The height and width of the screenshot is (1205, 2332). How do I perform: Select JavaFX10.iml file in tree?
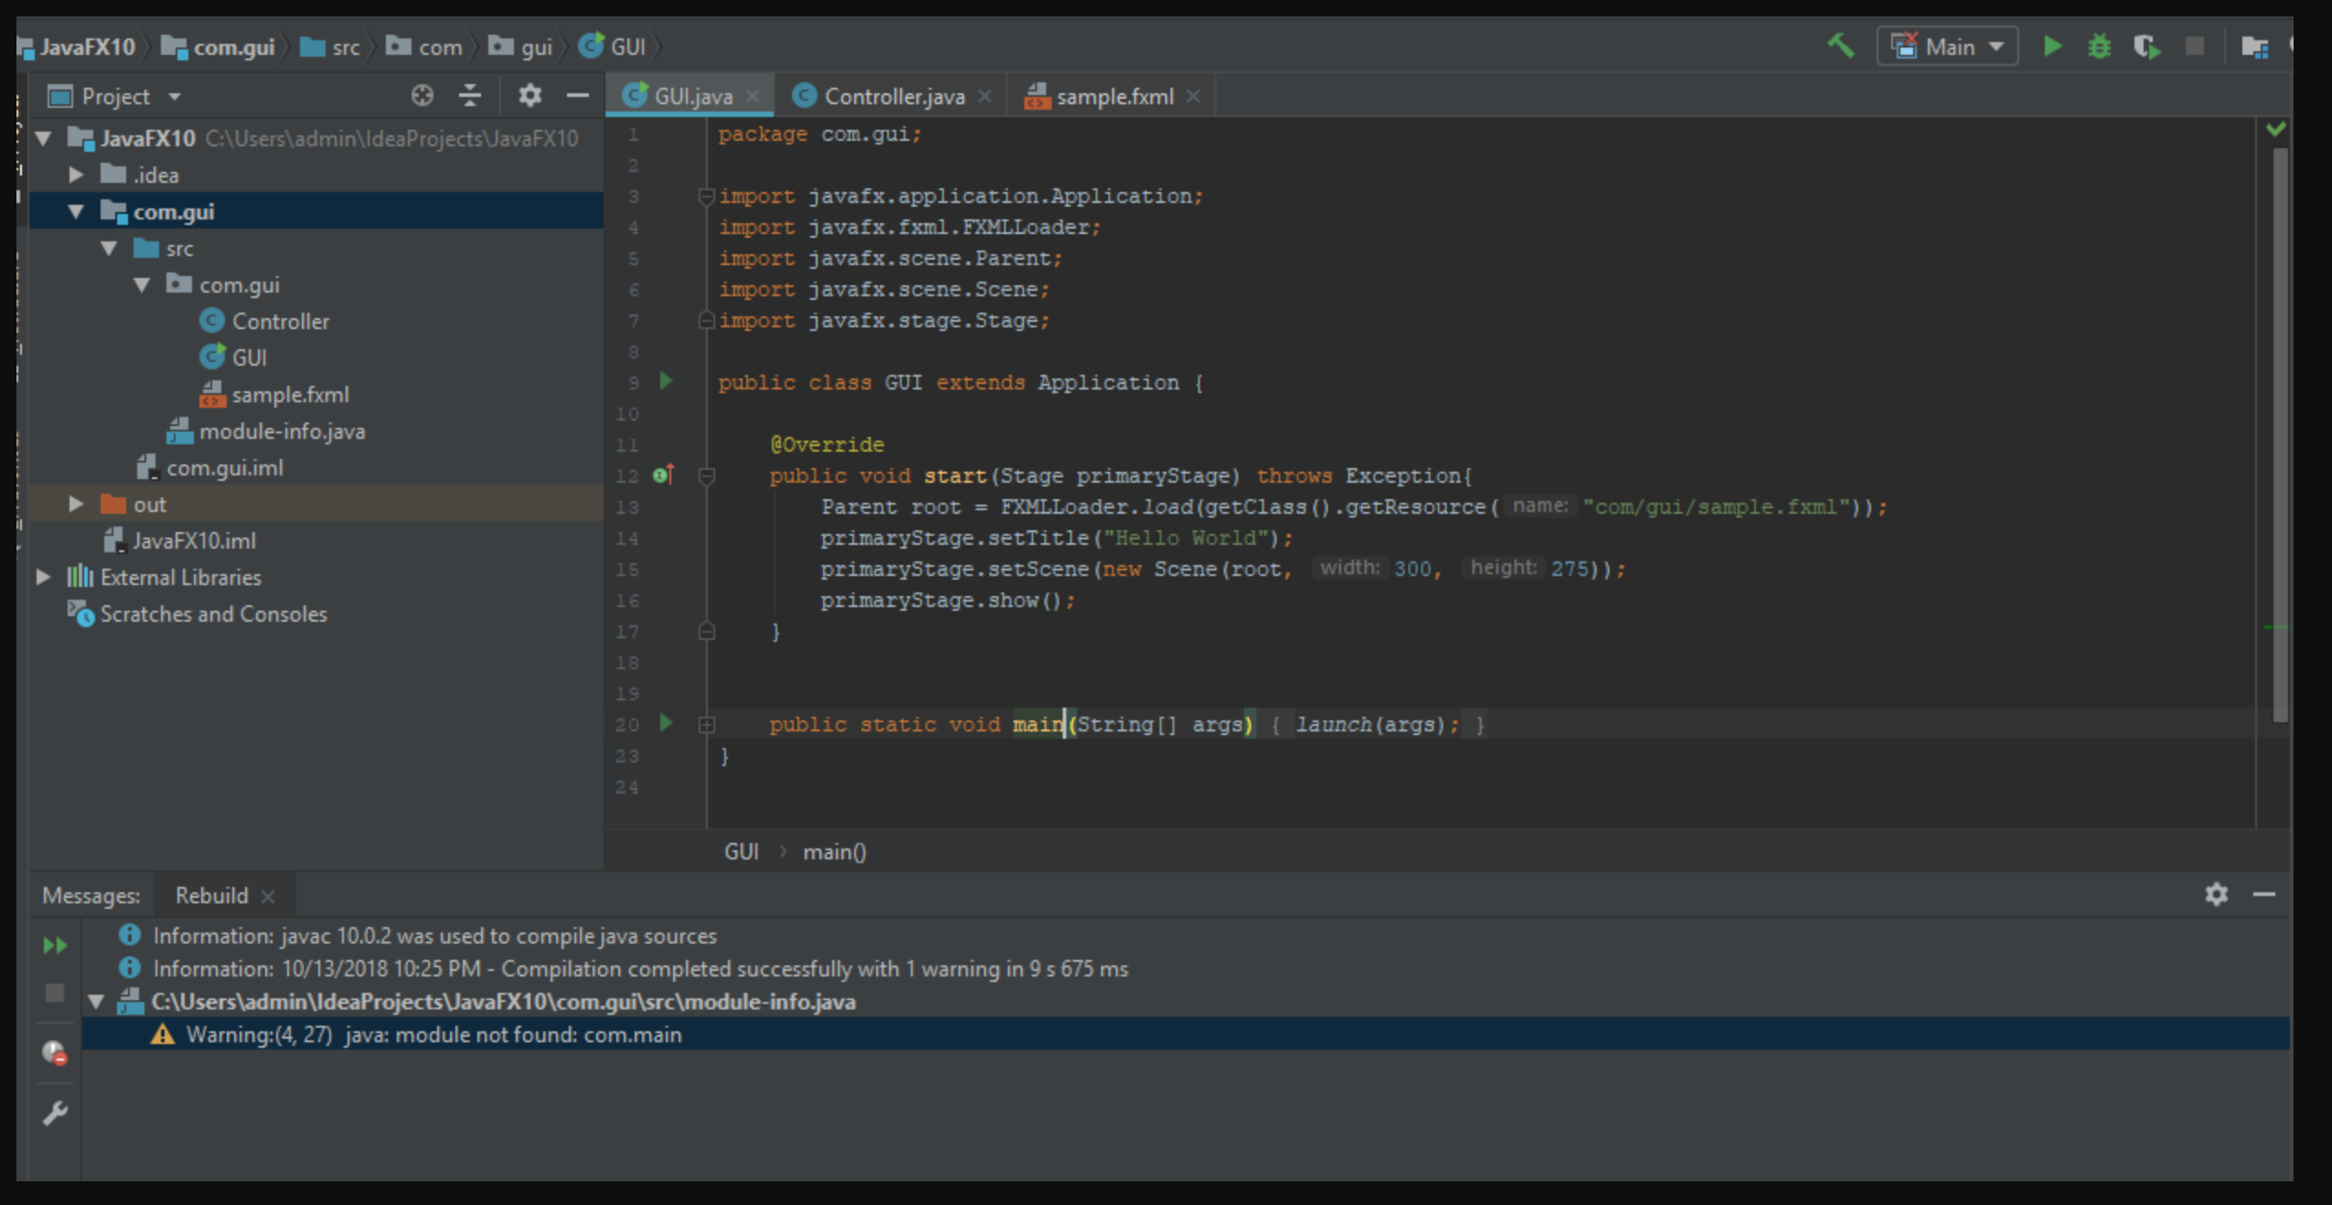(179, 540)
